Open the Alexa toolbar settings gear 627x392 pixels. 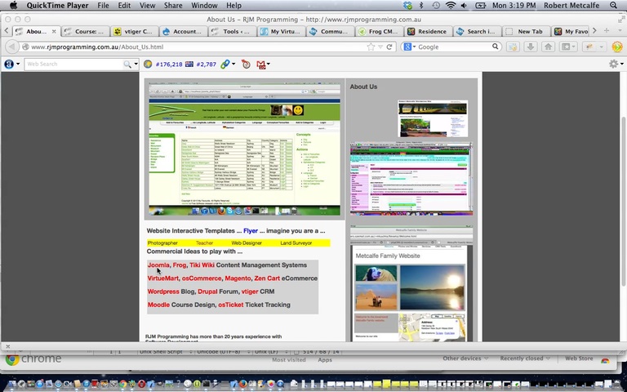pos(613,64)
